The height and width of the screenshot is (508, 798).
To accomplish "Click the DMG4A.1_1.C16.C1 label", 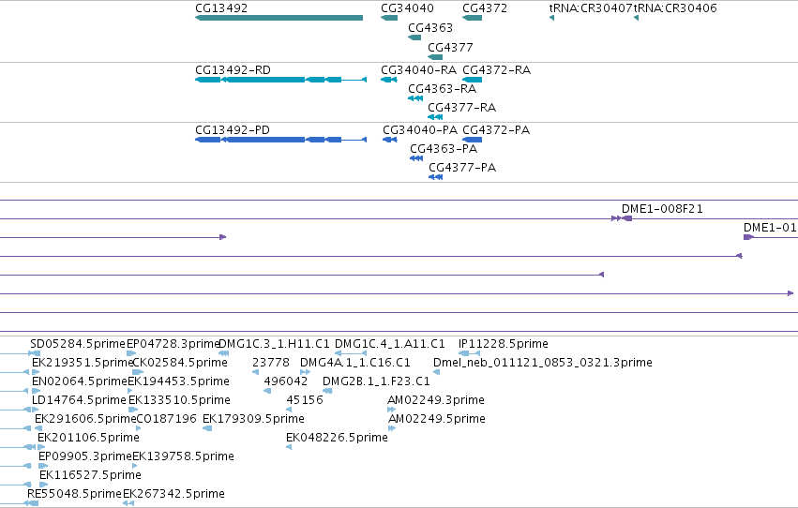I will click(355, 363).
